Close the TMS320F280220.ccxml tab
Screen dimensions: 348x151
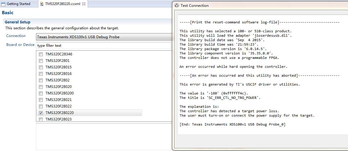tap(84, 4)
